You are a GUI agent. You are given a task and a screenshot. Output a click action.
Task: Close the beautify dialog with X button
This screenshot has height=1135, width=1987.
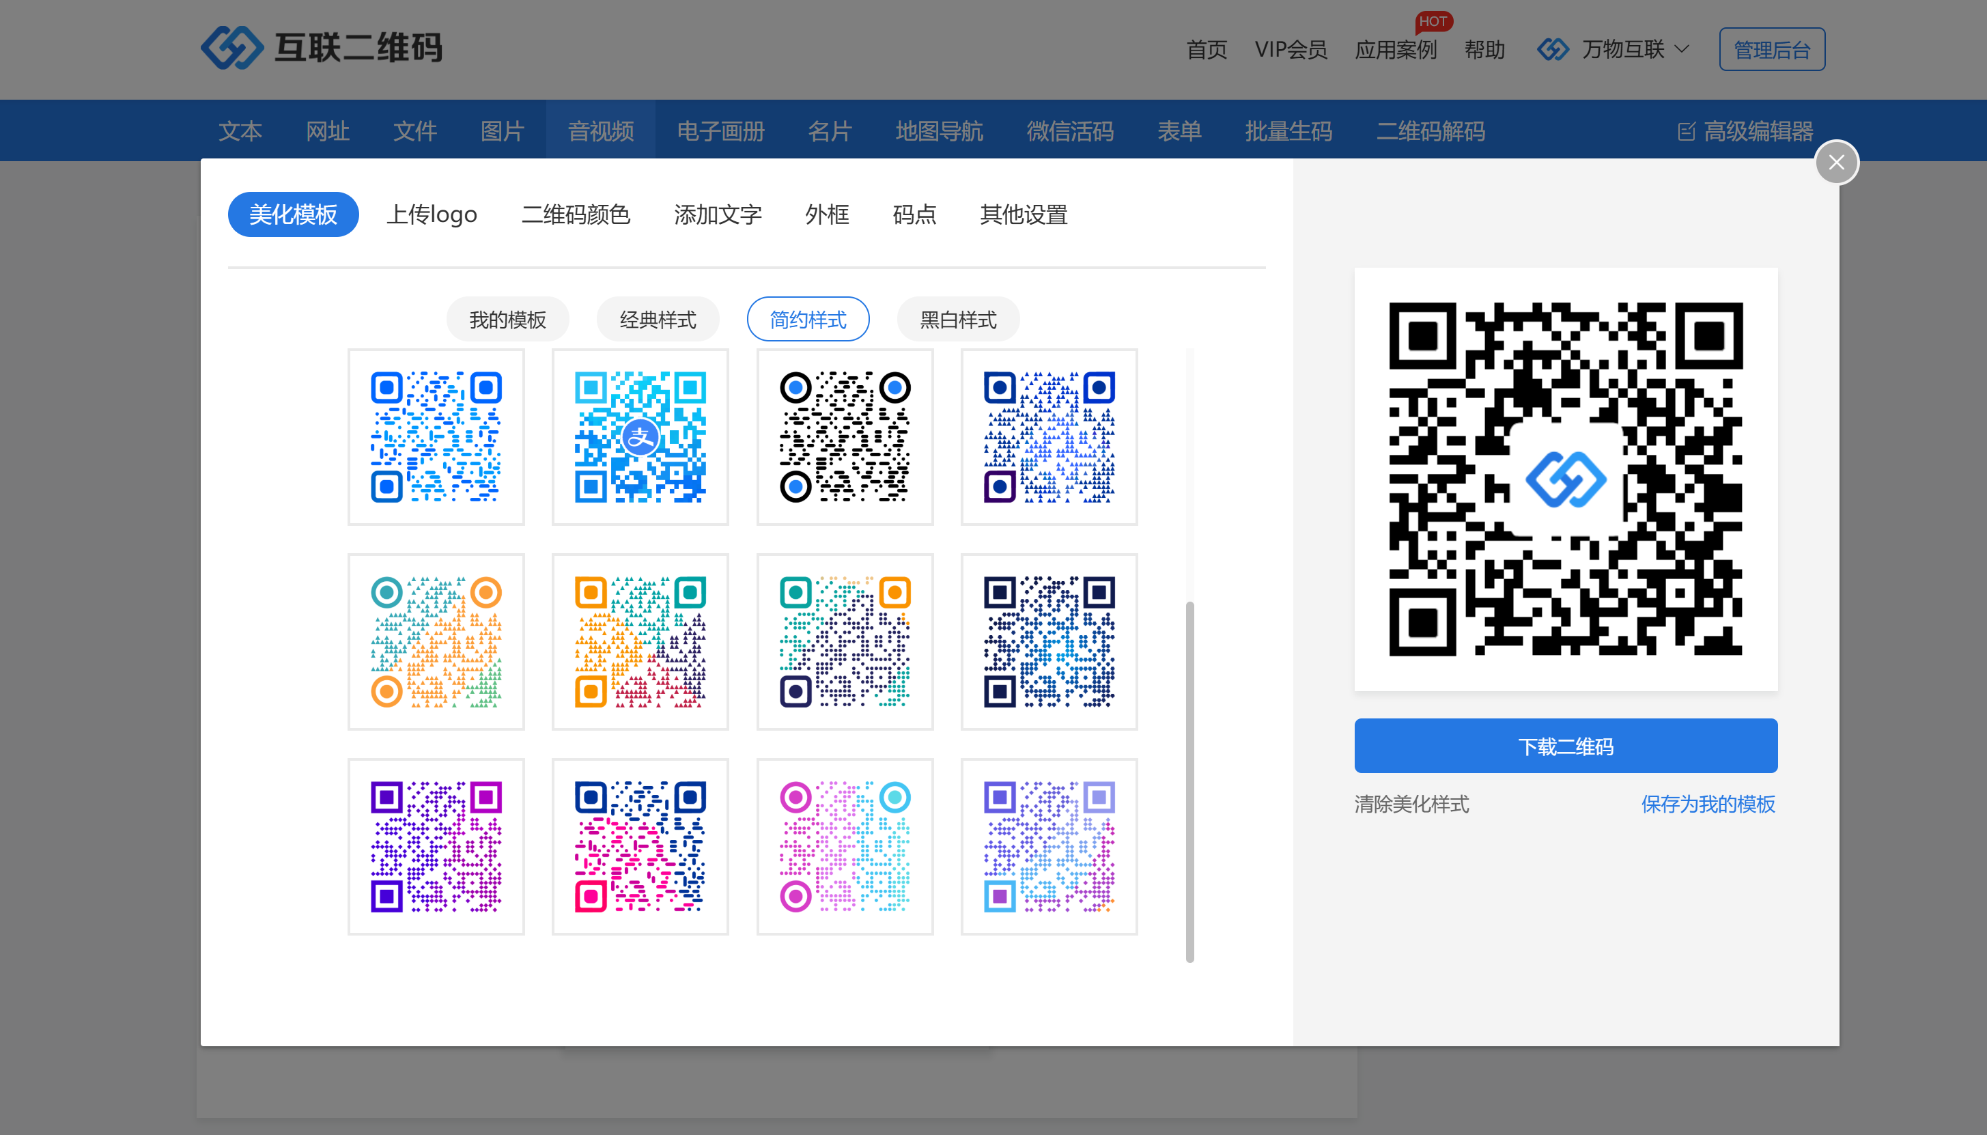click(1837, 162)
